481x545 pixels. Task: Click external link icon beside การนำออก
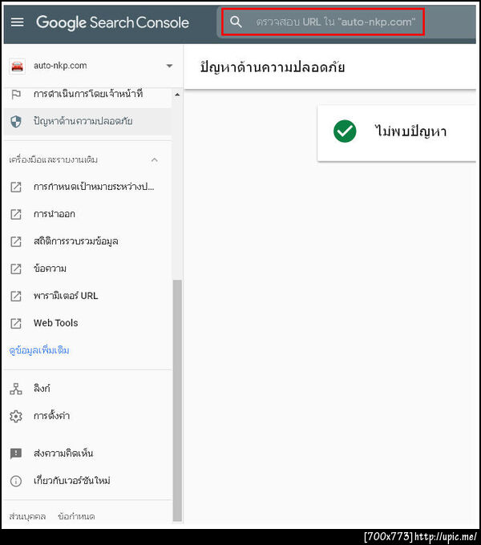click(x=16, y=215)
